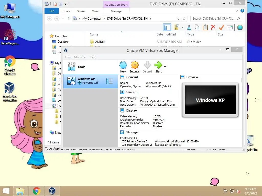Open Quick Access toolbar dropdown arrow
262x196 pixels.
pyautogui.click(x=65, y=4)
